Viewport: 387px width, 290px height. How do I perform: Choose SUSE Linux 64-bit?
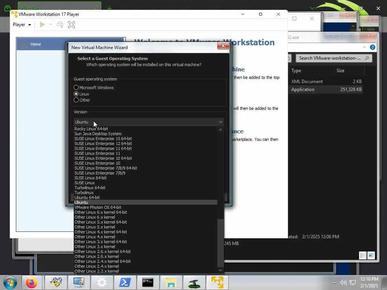(x=146, y=178)
